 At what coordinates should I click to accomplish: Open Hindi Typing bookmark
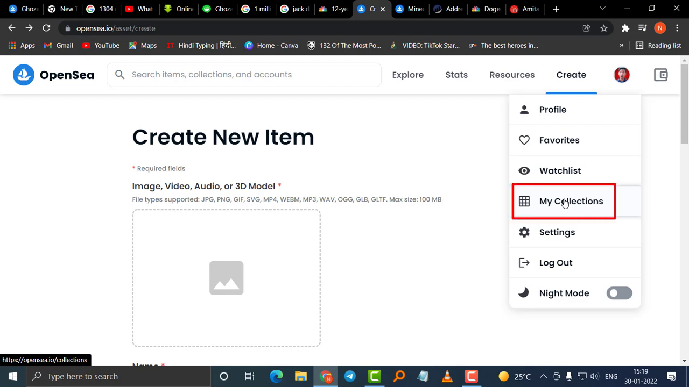point(201,45)
